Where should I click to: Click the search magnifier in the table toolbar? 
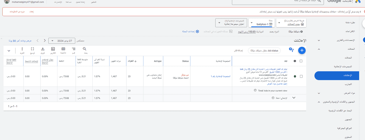point(85,49)
